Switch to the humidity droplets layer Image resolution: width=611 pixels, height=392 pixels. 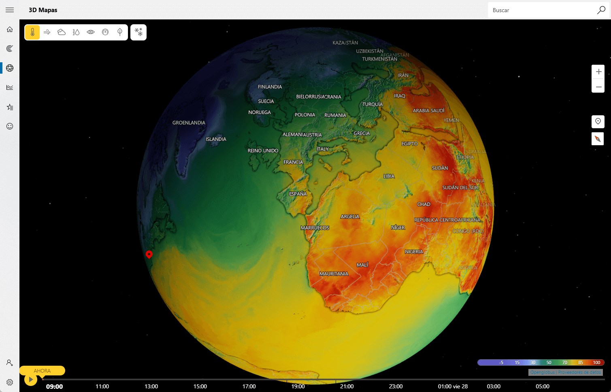[76, 32]
